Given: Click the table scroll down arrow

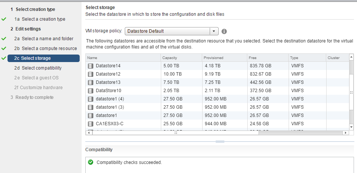Looking at the screenshot, I should 351,127.
